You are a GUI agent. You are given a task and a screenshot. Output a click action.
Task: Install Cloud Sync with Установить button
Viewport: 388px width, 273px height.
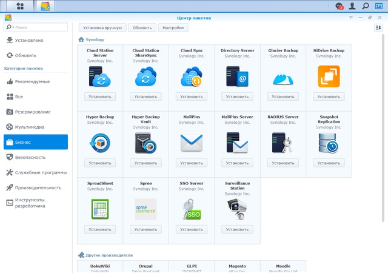point(192,96)
